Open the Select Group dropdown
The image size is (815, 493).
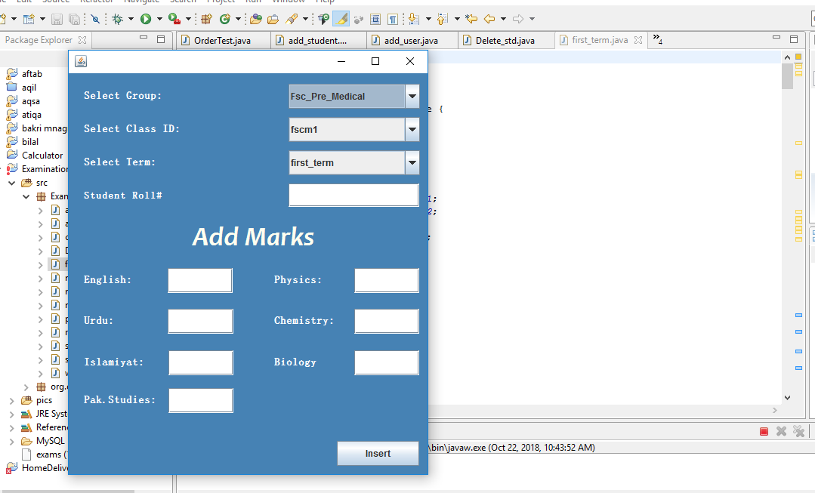[412, 96]
